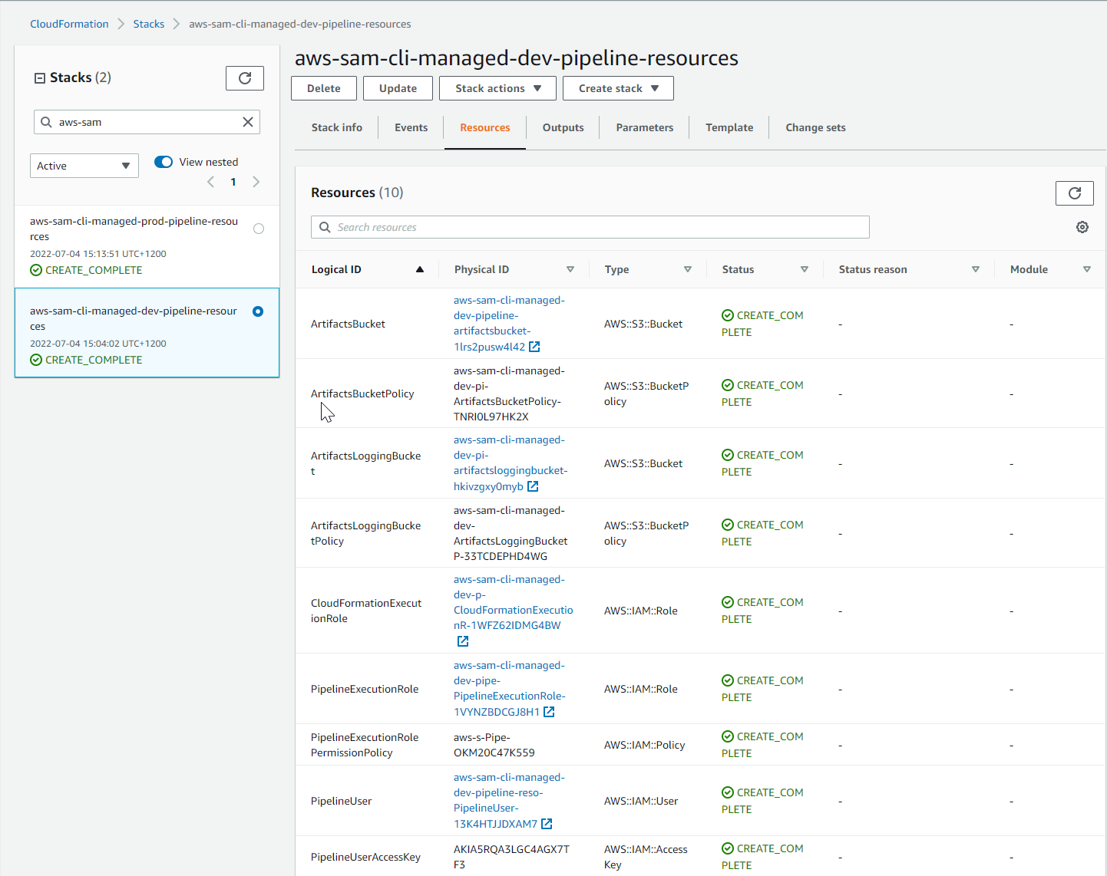
Task: Select the aws-sam-cli-managed-dev-pipeline-resources stack item
Action: click(x=147, y=333)
